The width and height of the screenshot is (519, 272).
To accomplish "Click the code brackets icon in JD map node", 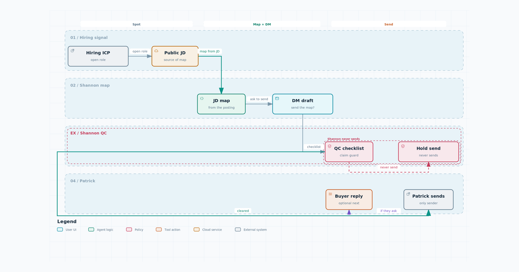I will pyautogui.click(x=202, y=98).
